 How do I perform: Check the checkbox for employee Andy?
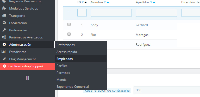(69, 24)
